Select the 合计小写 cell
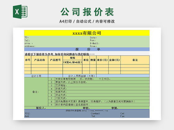Screen dimensions: 174x130 (x=36, y=76)
